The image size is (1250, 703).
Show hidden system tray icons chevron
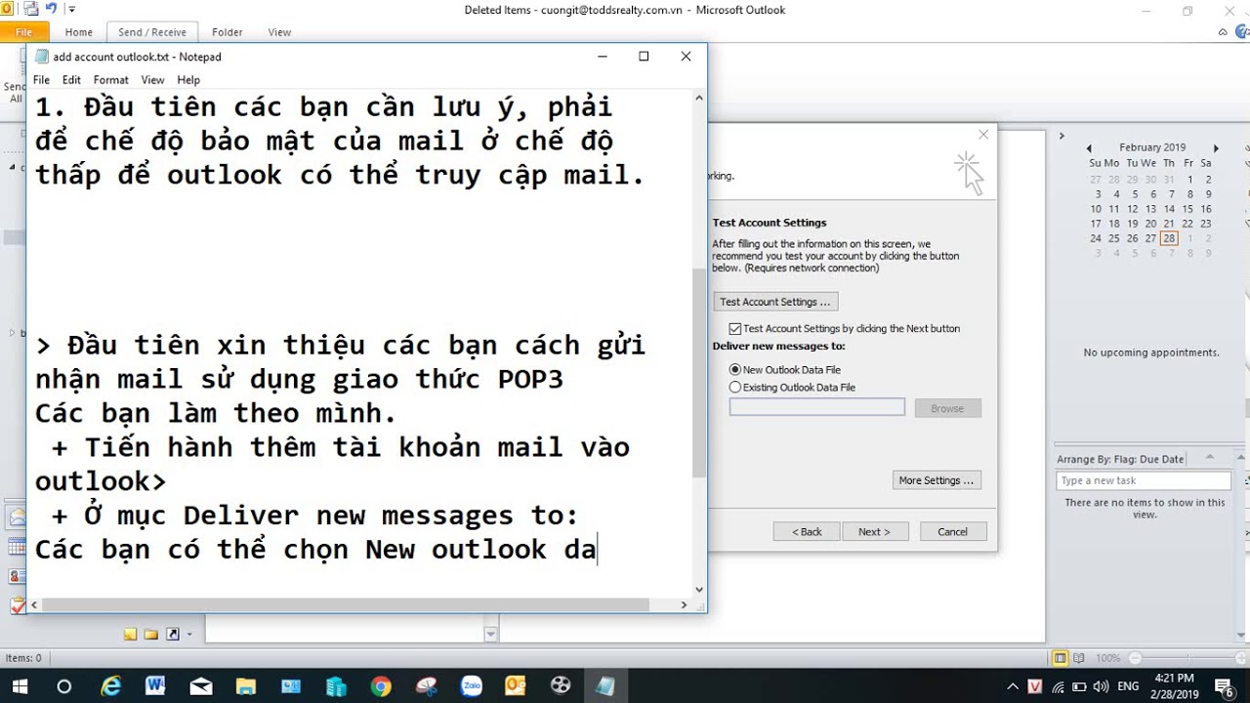point(1013,686)
